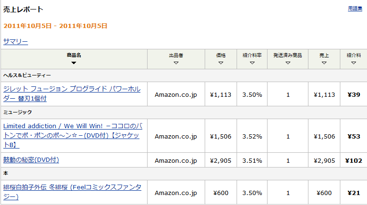Sort by 価格 column arrow

pos(221,63)
